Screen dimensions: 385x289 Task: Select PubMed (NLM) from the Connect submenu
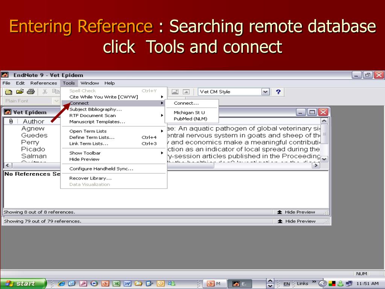(x=191, y=119)
